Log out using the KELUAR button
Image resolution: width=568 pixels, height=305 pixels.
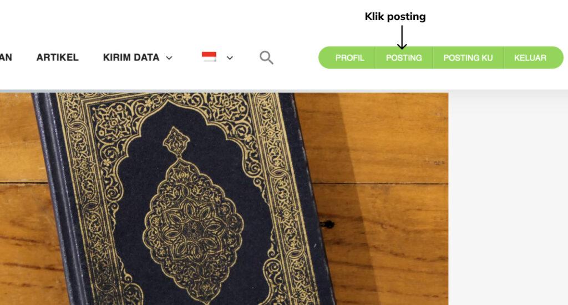tap(530, 58)
